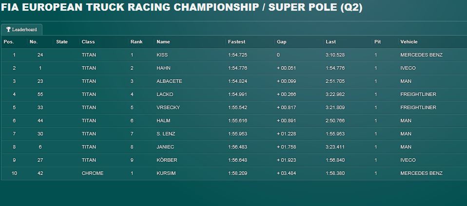Sort by the Pos. column header

tap(9, 42)
